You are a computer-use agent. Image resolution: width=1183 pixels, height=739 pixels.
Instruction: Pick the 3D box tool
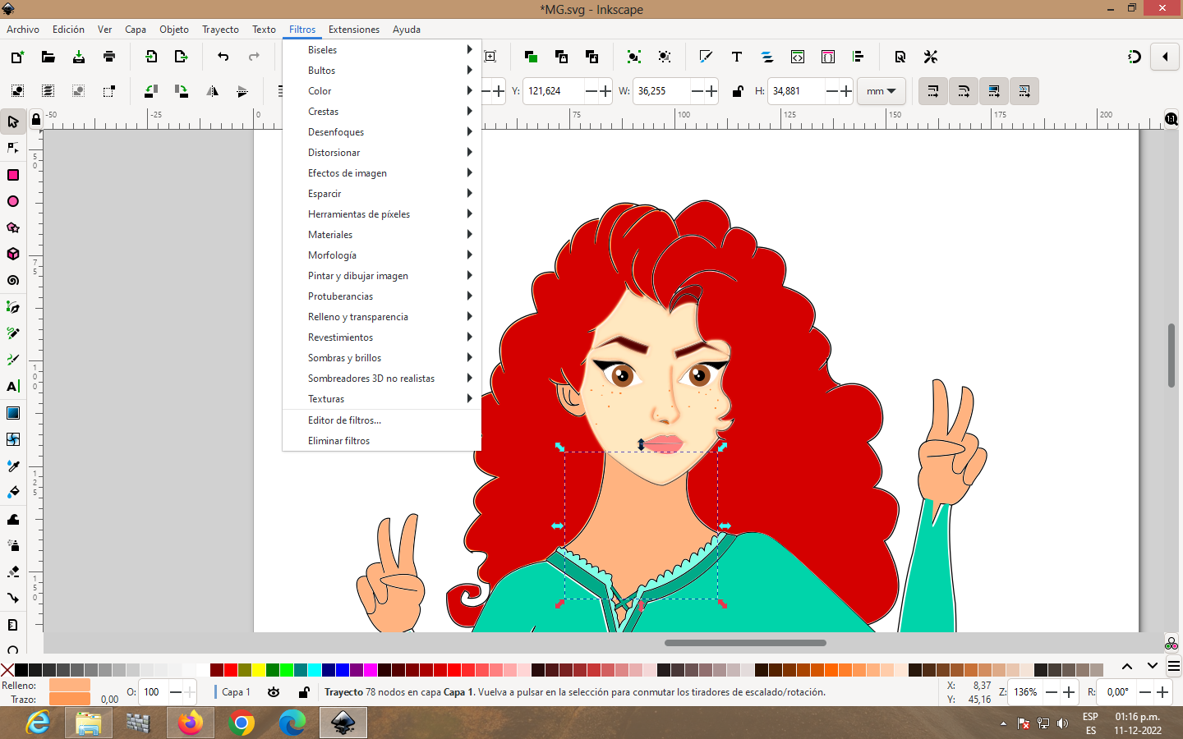[x=13, y=254]
